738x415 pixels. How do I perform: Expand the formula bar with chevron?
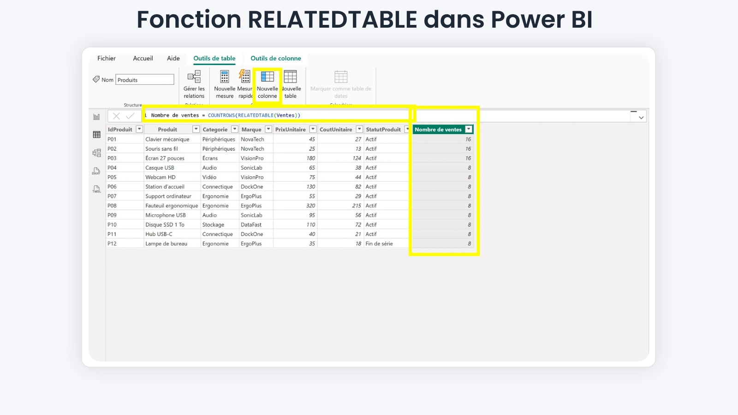pyautogui.click(x=641, y=118)
